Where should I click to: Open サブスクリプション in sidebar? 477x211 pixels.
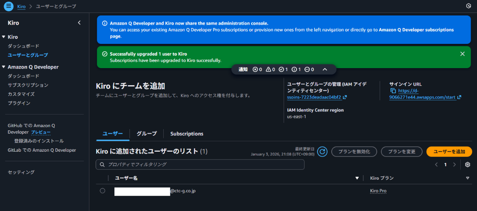pos(28,85)
